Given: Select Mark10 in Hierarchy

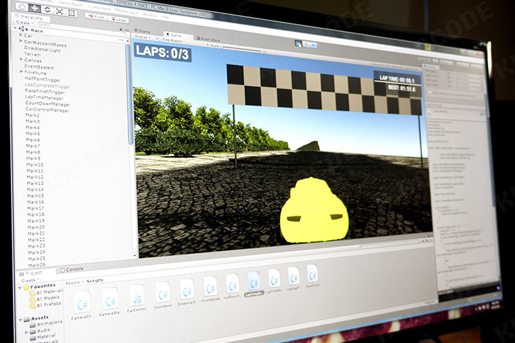Looking at the screenshot, I should coord(35,165).
